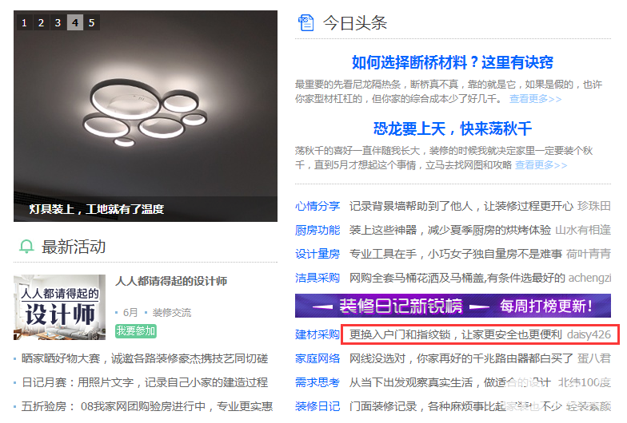627x423 pixels.
Task: Click the 今日头条 document icon
Action: click(306, 22)
